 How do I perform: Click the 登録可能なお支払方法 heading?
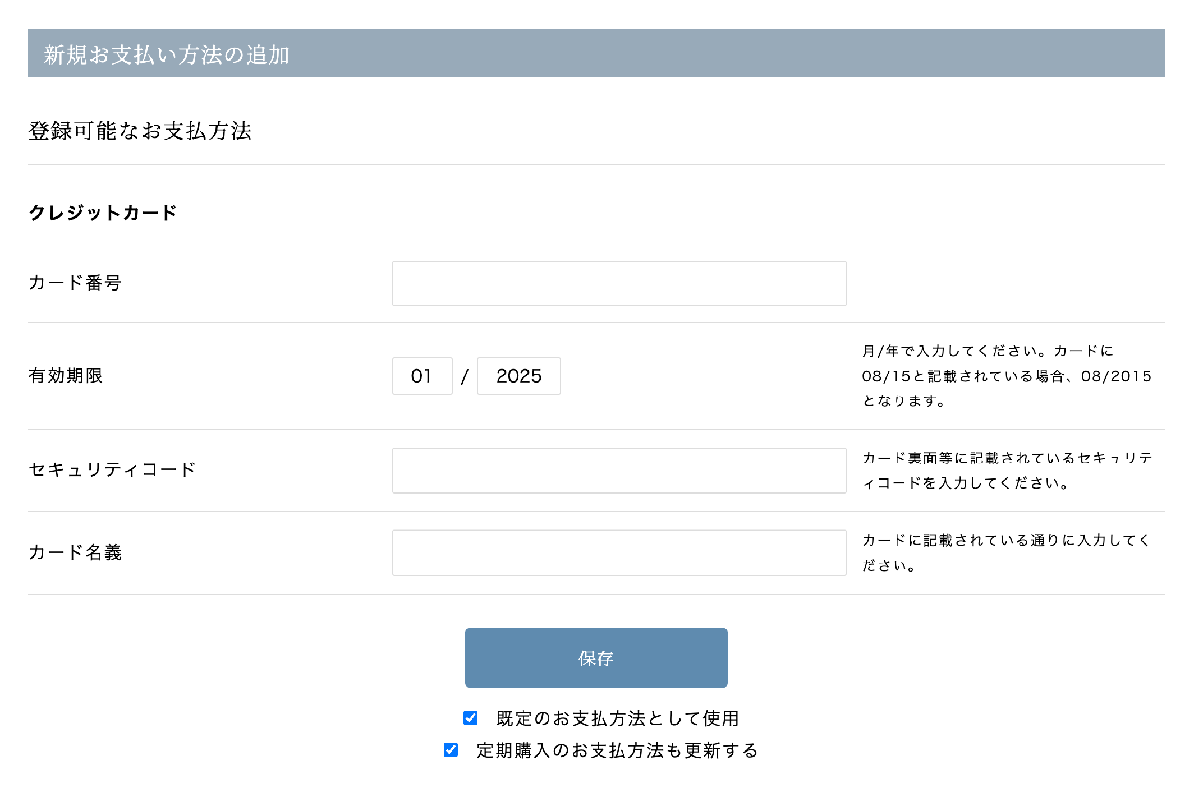pos(140,132)
